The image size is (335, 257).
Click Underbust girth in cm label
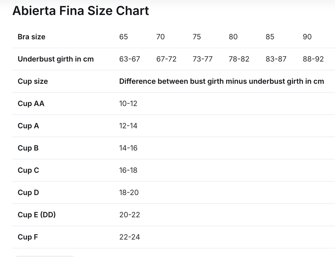[x=56, y=59]
